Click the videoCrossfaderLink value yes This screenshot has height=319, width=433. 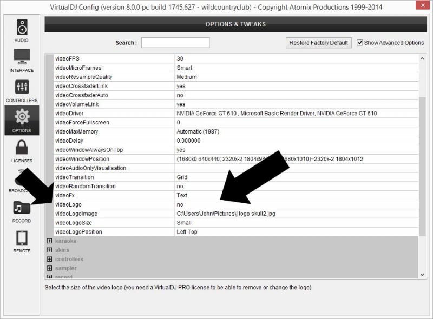(x=181, y=86)
